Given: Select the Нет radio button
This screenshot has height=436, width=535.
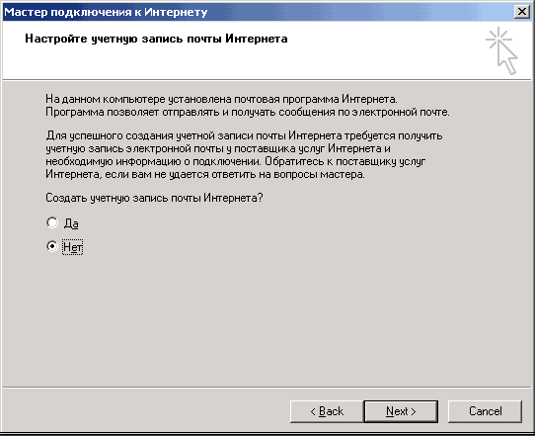Looking at the screenshot, I should [52, 246].
